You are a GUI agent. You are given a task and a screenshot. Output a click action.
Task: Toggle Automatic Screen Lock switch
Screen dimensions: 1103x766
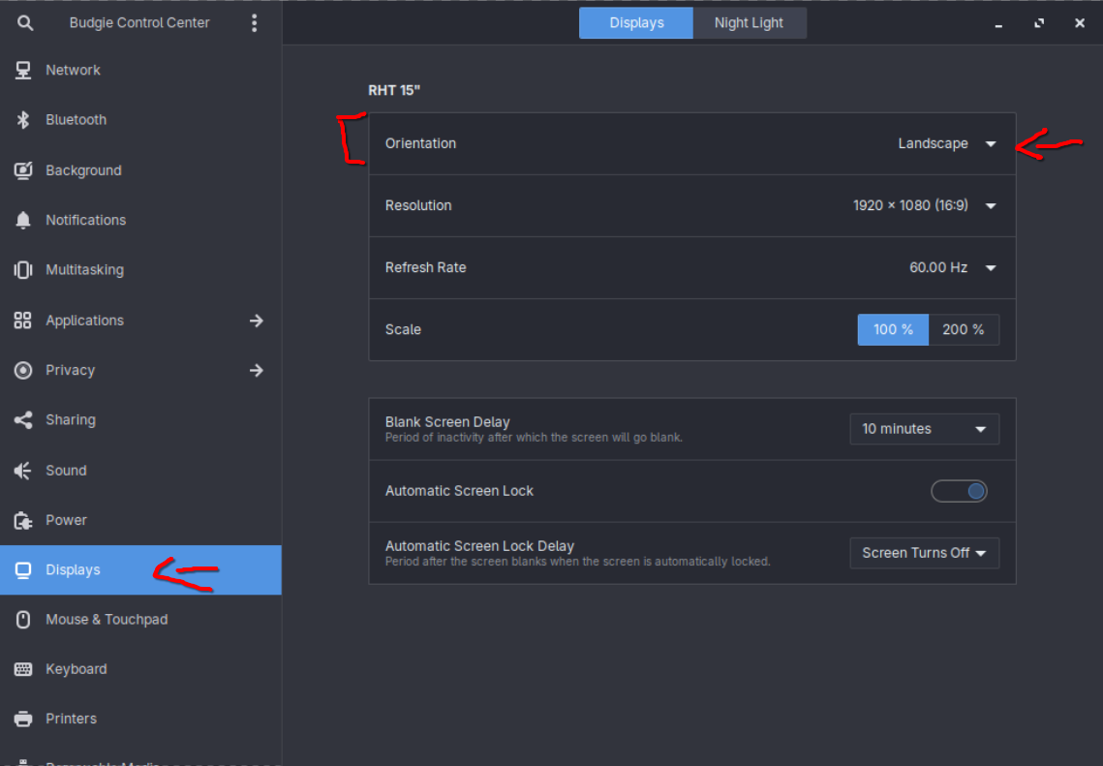[959, 491]
